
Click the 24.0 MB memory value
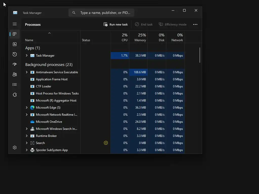tap(141, 122)
